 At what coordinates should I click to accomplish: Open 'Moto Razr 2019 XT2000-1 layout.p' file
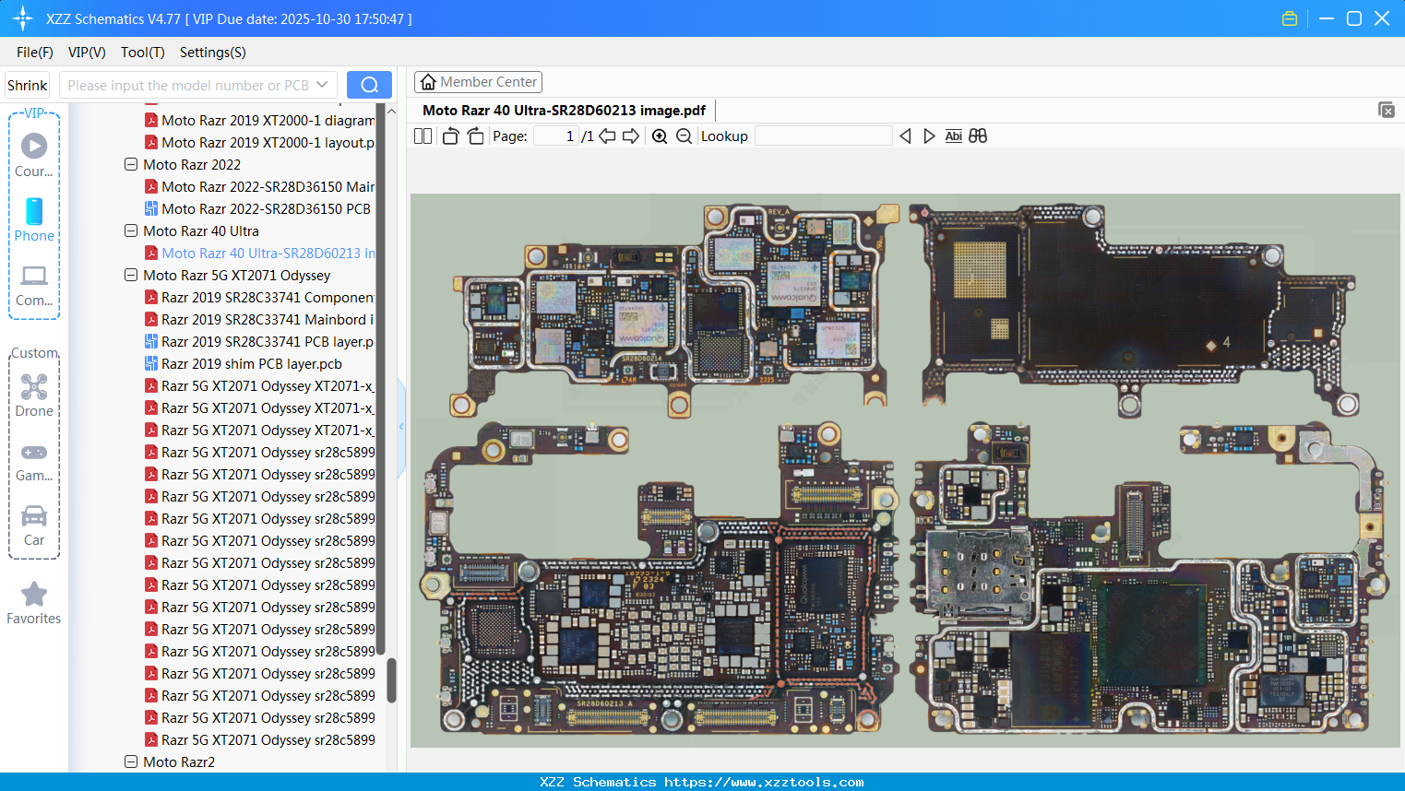268,143
